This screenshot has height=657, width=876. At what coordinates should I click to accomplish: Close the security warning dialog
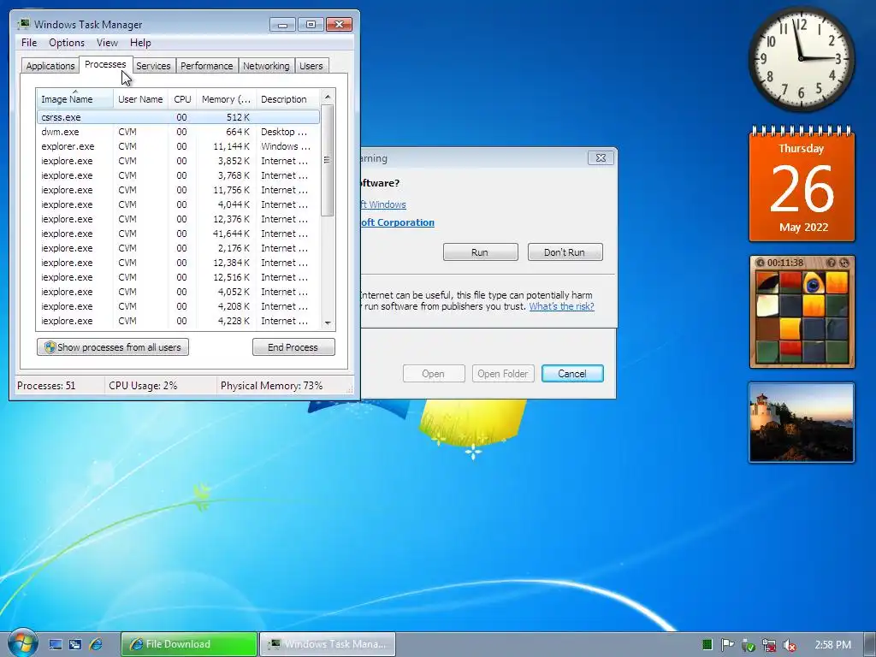point(601,158)
